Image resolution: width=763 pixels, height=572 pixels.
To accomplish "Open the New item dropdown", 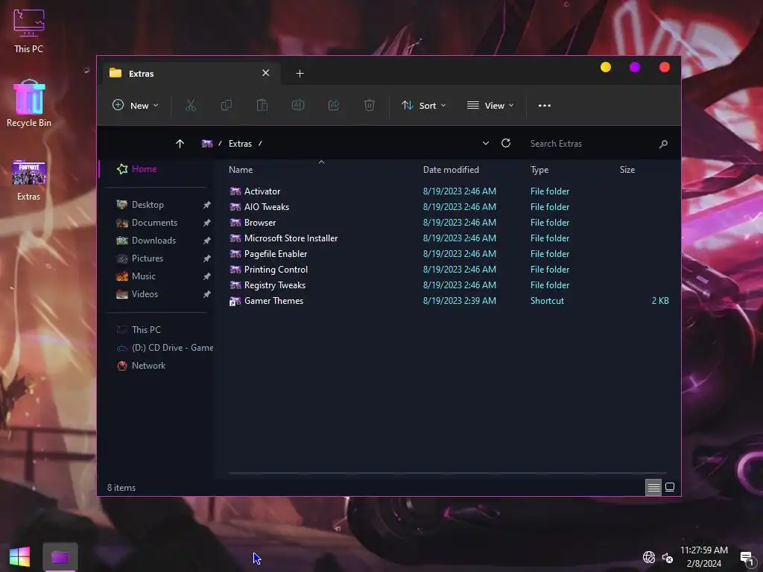I will pos(136,105).
